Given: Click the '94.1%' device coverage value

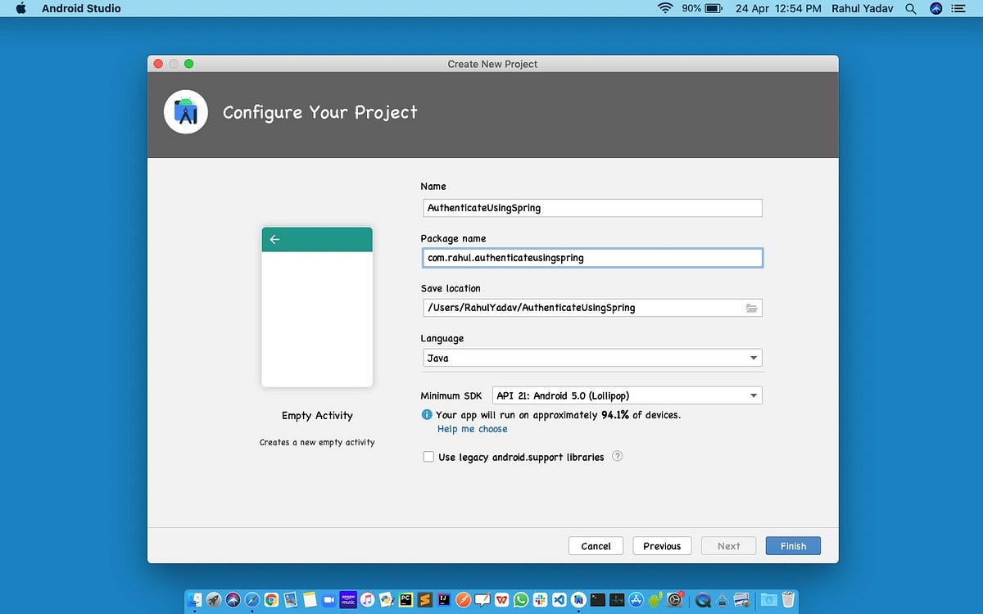Looking at the screenshot, I should click(615, 415).
